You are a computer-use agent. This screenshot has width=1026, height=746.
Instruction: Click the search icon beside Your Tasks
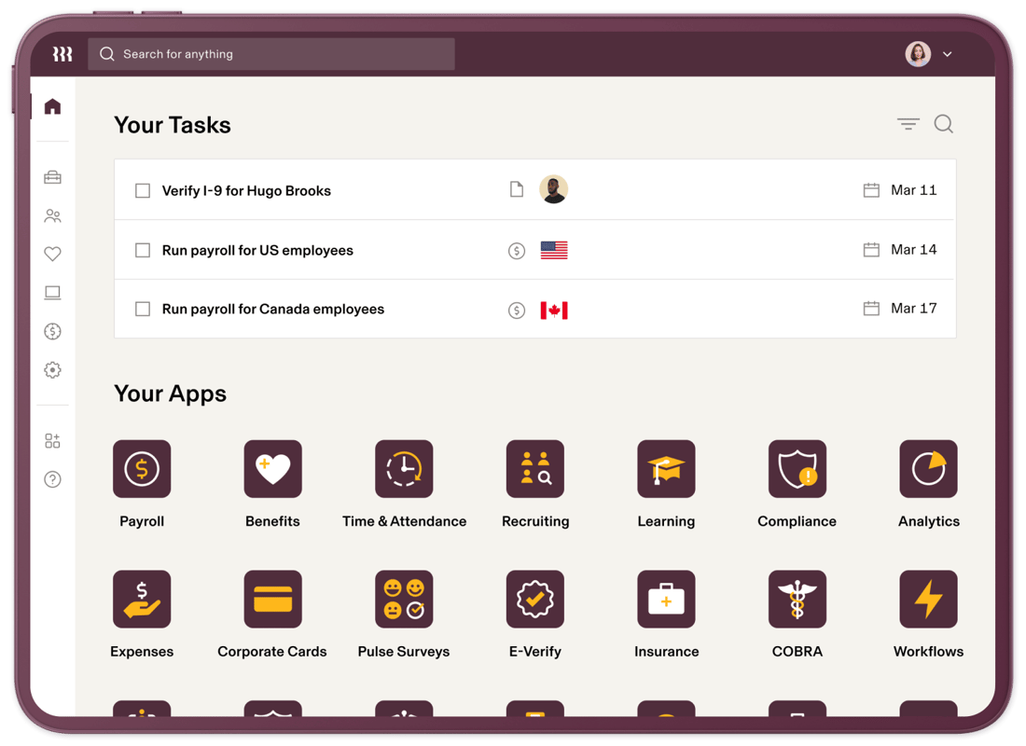(x=944, y=124)
